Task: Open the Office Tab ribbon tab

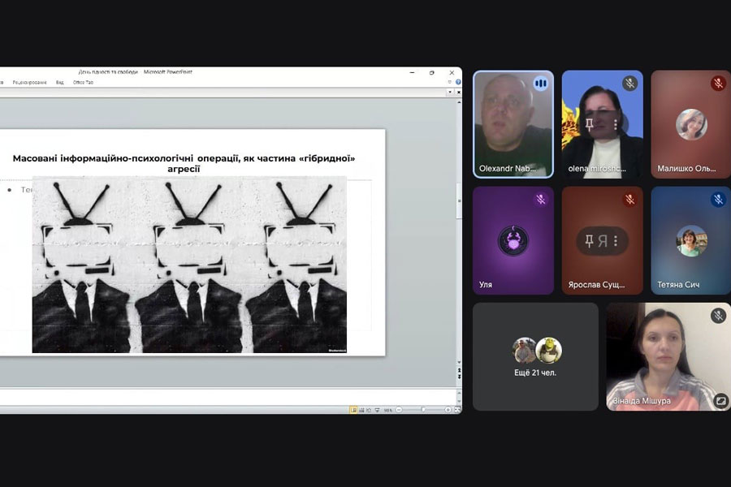Action: [x=83, y=82]
